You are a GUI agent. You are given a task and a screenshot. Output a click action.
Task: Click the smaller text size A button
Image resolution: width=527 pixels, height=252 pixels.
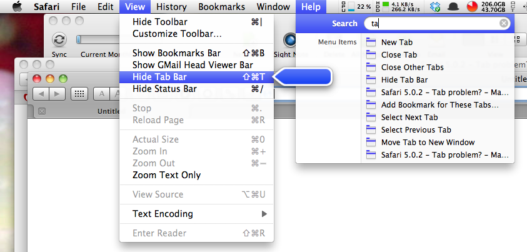point(101,94)
